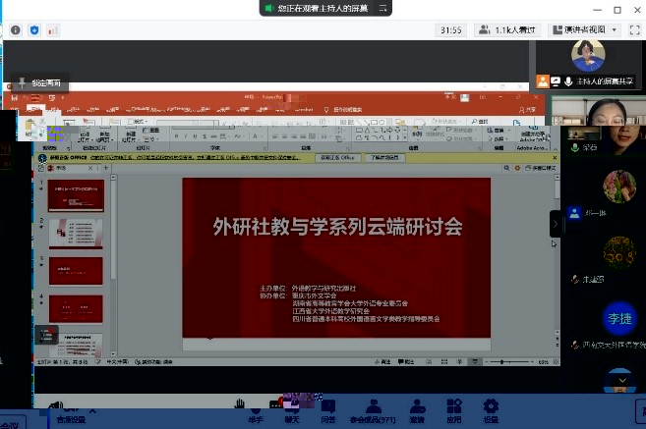Toggle Underline formatting in the ribbon
Viewport: 646px width, 429px height.
[x=195, y=136]
